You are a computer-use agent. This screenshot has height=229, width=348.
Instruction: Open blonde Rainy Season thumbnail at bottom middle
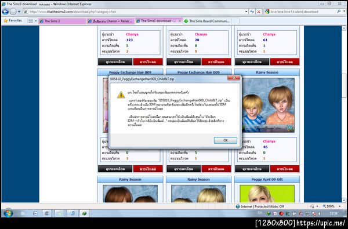(x=198, y=194)
